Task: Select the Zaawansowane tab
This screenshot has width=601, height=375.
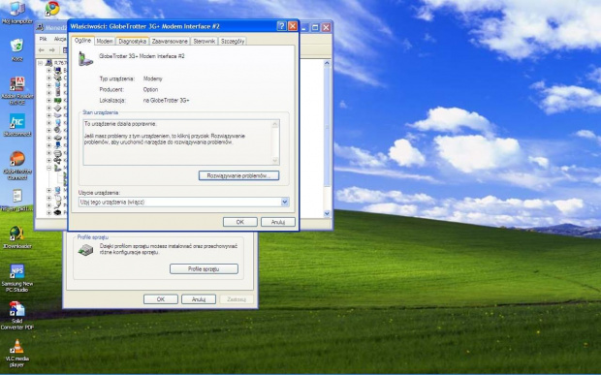Action: 170,41
